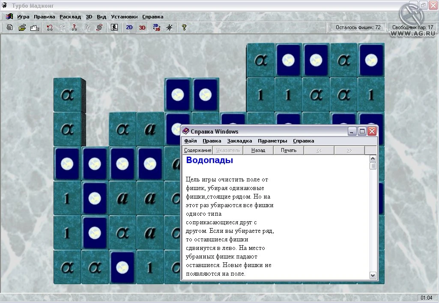Viewport: 439px width, 303px height.
Task: Open Правка menu in help window
Action: click(212, 141)
